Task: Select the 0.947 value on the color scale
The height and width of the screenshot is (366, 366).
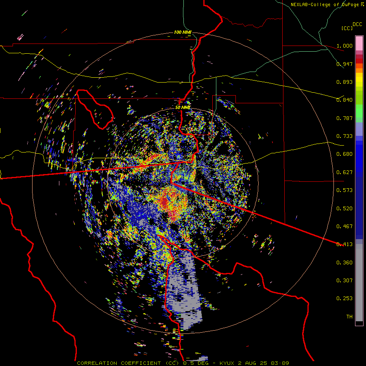Action: 344,64
